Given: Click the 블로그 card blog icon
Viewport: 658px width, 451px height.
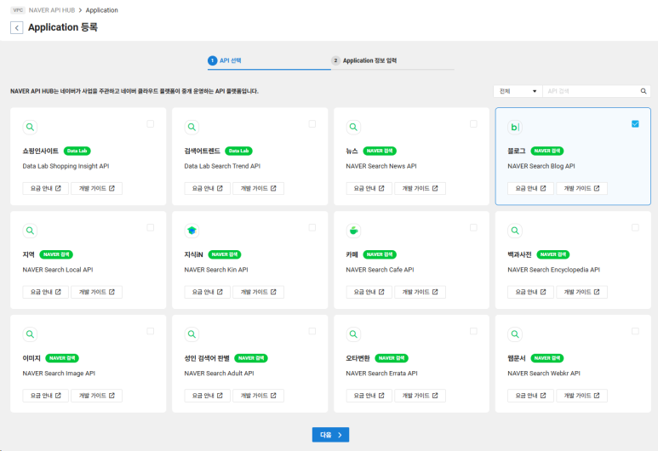Looking at the screenshot, I should tap(515, 127).
